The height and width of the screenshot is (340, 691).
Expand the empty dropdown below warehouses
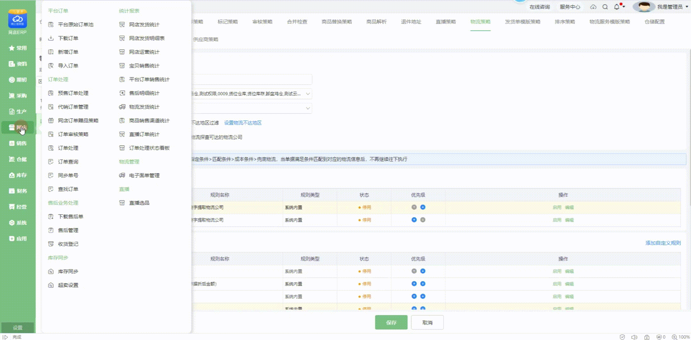tap(308, 108)
